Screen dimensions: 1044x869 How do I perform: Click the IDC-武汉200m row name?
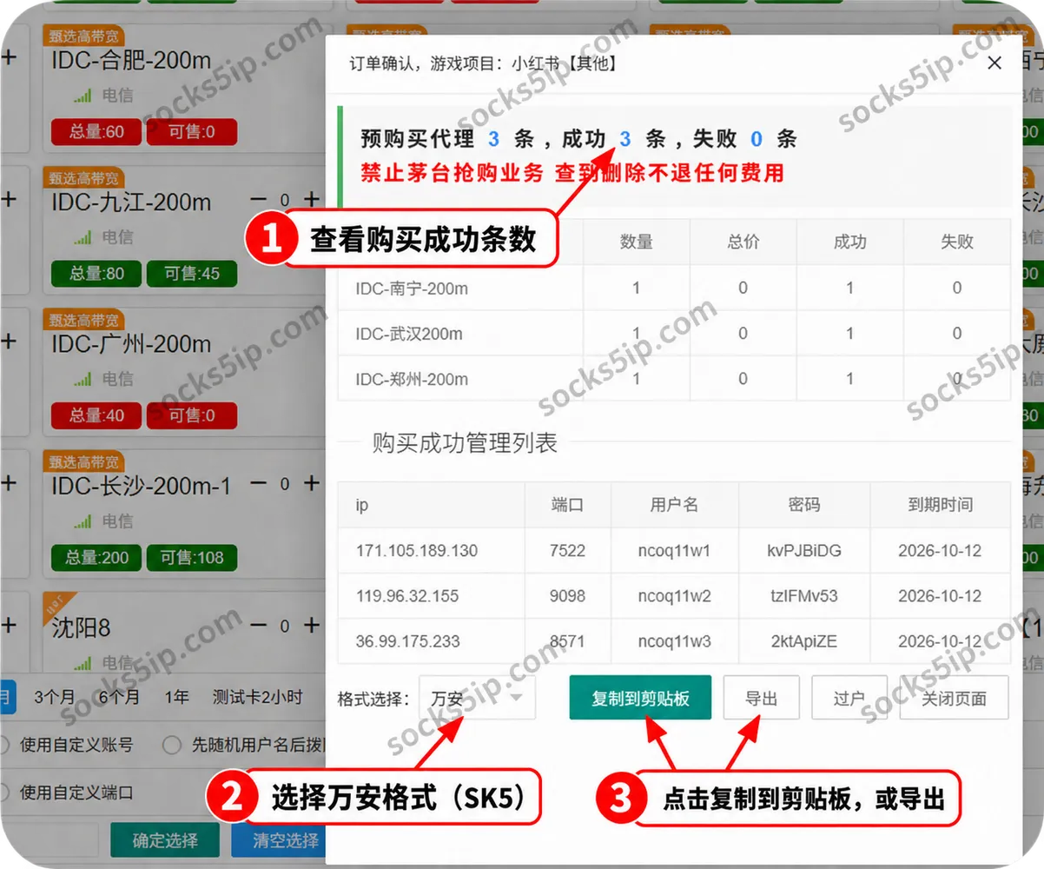click(x=409, y=334)
